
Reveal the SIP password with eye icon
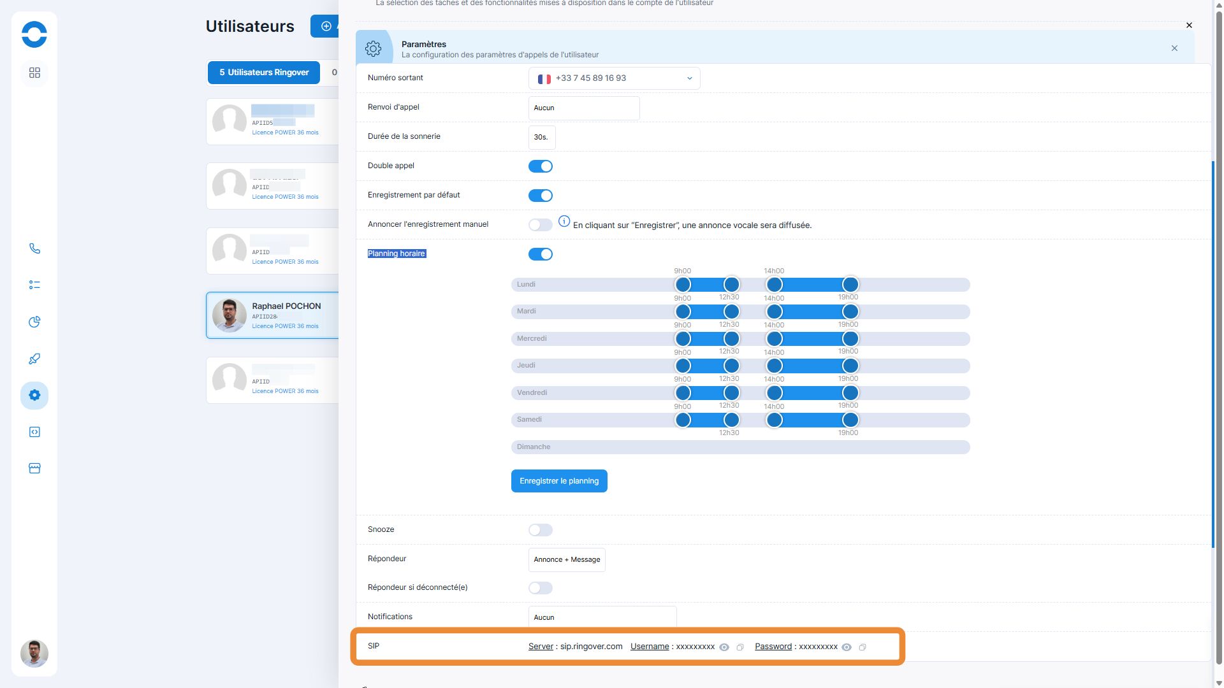(x=847, y=647)
